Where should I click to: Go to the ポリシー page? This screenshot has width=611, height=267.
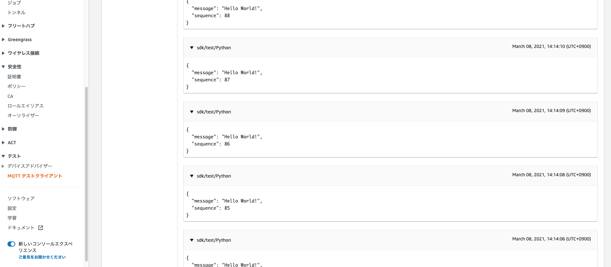[17, 87]
